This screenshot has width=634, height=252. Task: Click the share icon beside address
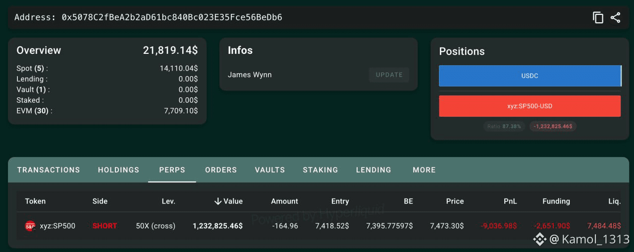(x=616, y=18)
